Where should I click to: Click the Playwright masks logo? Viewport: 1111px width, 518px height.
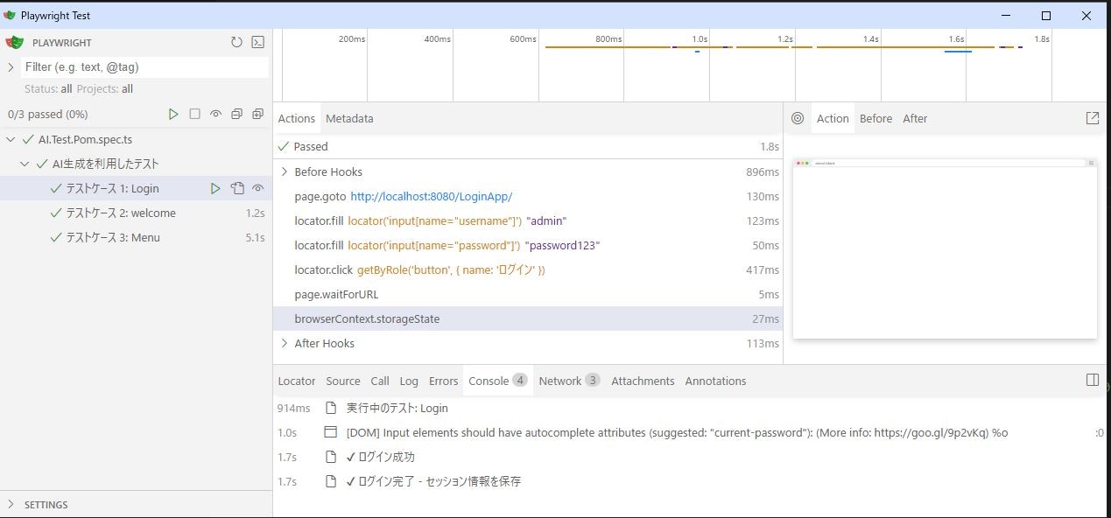point(14,42)
